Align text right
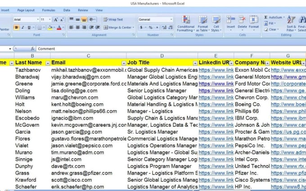 [x=84, y=27]
